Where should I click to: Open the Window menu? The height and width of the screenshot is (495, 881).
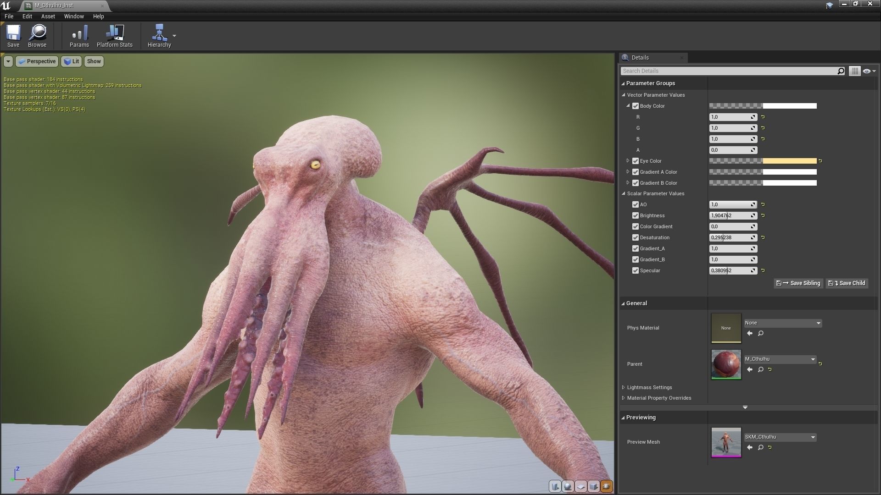click(74, 16)
